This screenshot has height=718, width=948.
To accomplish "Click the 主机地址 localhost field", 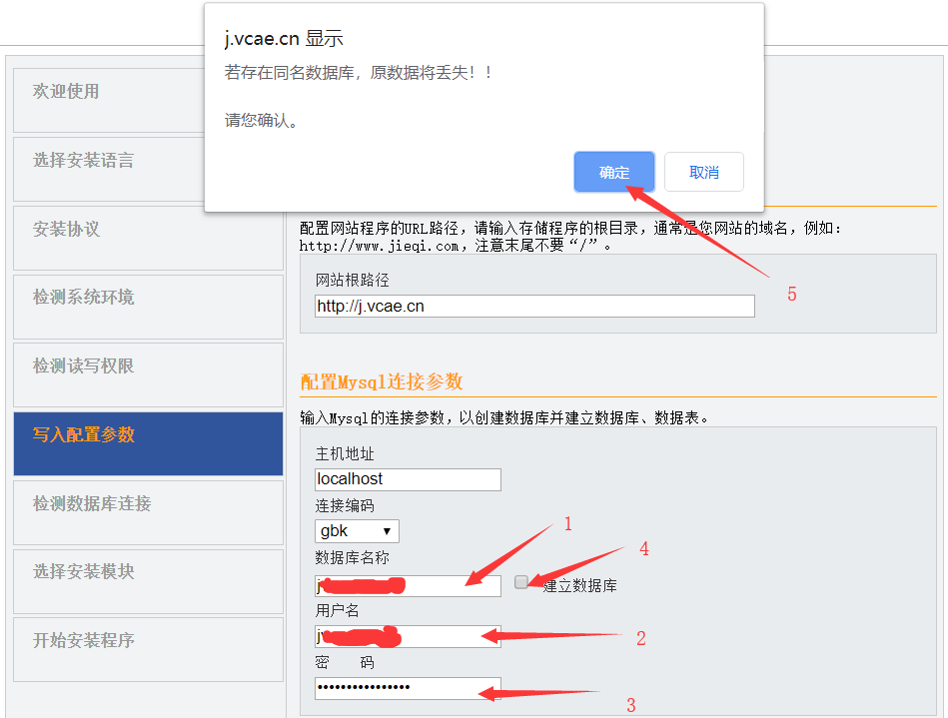I will click(x=408, y=479).
